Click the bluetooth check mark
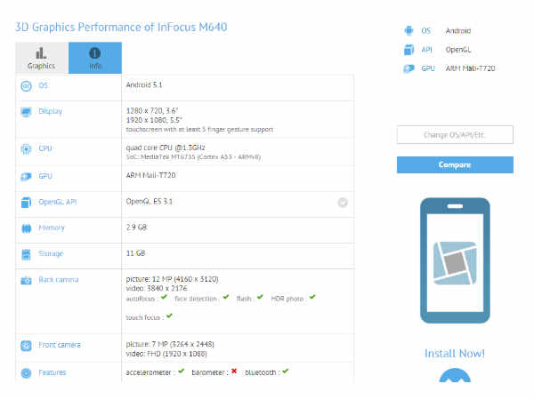 [x=285, y=371]
